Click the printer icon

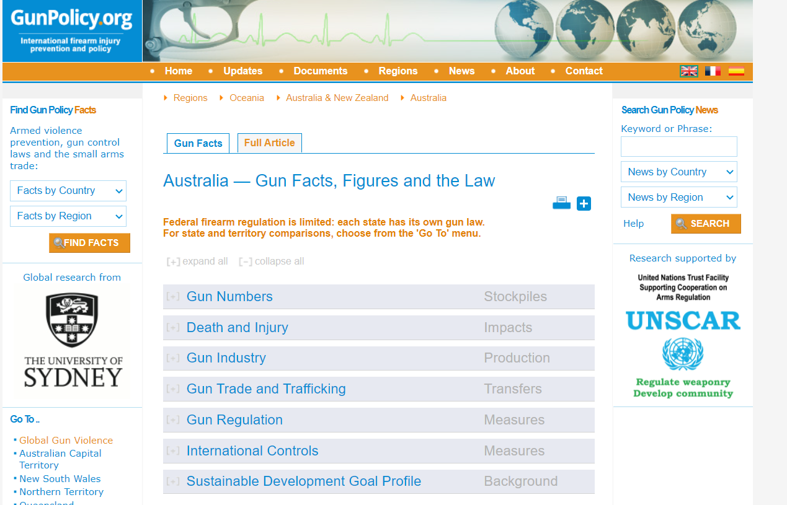[x=561, y=203]
